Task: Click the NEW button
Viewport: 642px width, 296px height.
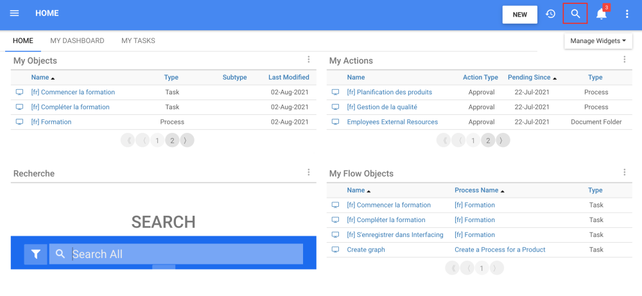Action: click(519, 15)
